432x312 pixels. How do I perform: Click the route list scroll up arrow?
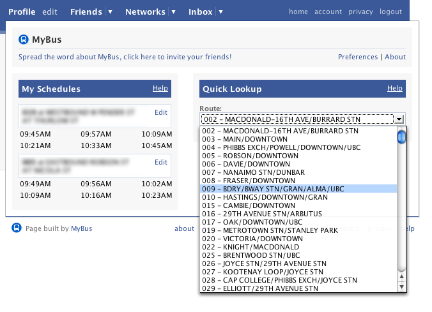[401, 276]
